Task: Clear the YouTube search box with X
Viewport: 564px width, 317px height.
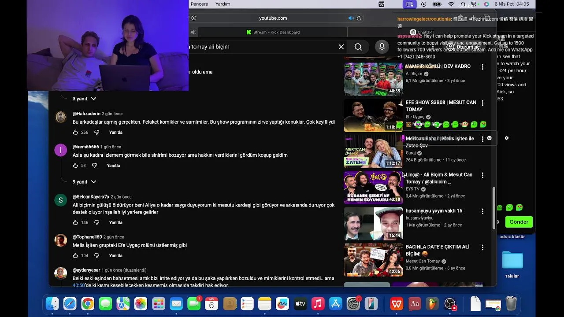Action: coord(341,47)
